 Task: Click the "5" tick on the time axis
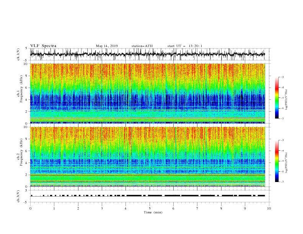150,208
